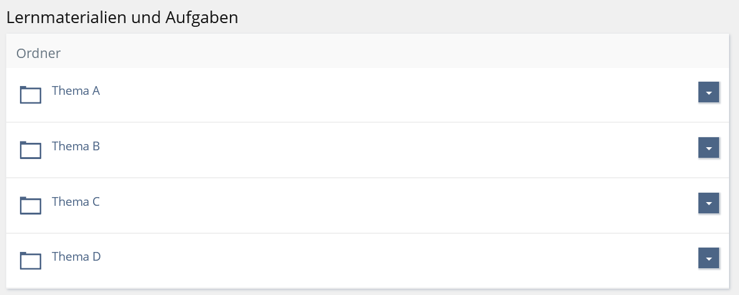This screenshot has height=295, width=739.
Task: Click the folder icon beside Thema A
Action: pyautogui.click(x=31, y=94)
